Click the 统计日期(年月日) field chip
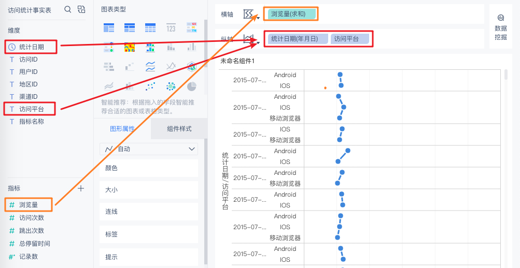The width and height of the screenshot is (520, 268). [x=298, y=39]
